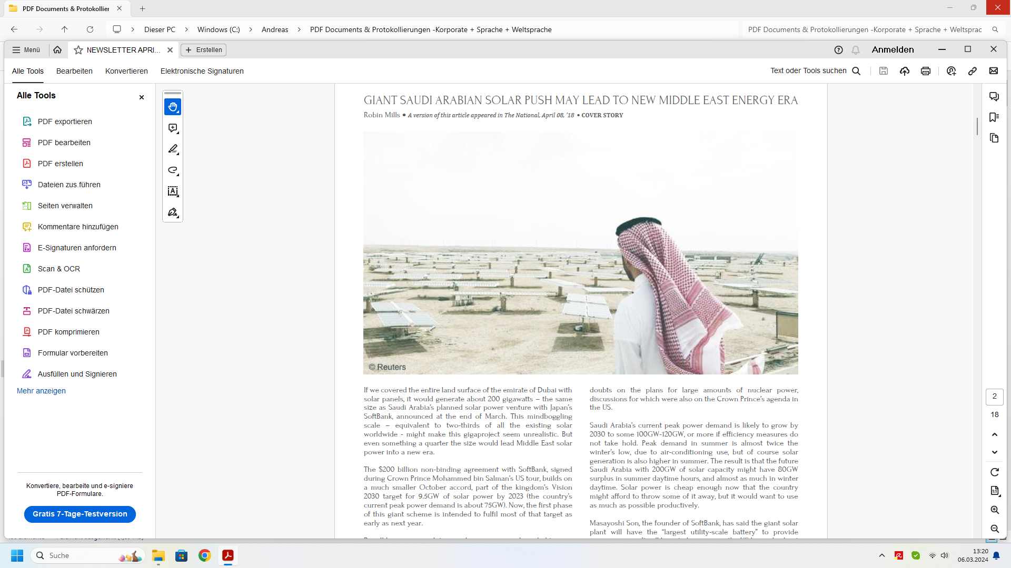
Task: Click the search magnifier next to tools search
Action: pos(856,71)
